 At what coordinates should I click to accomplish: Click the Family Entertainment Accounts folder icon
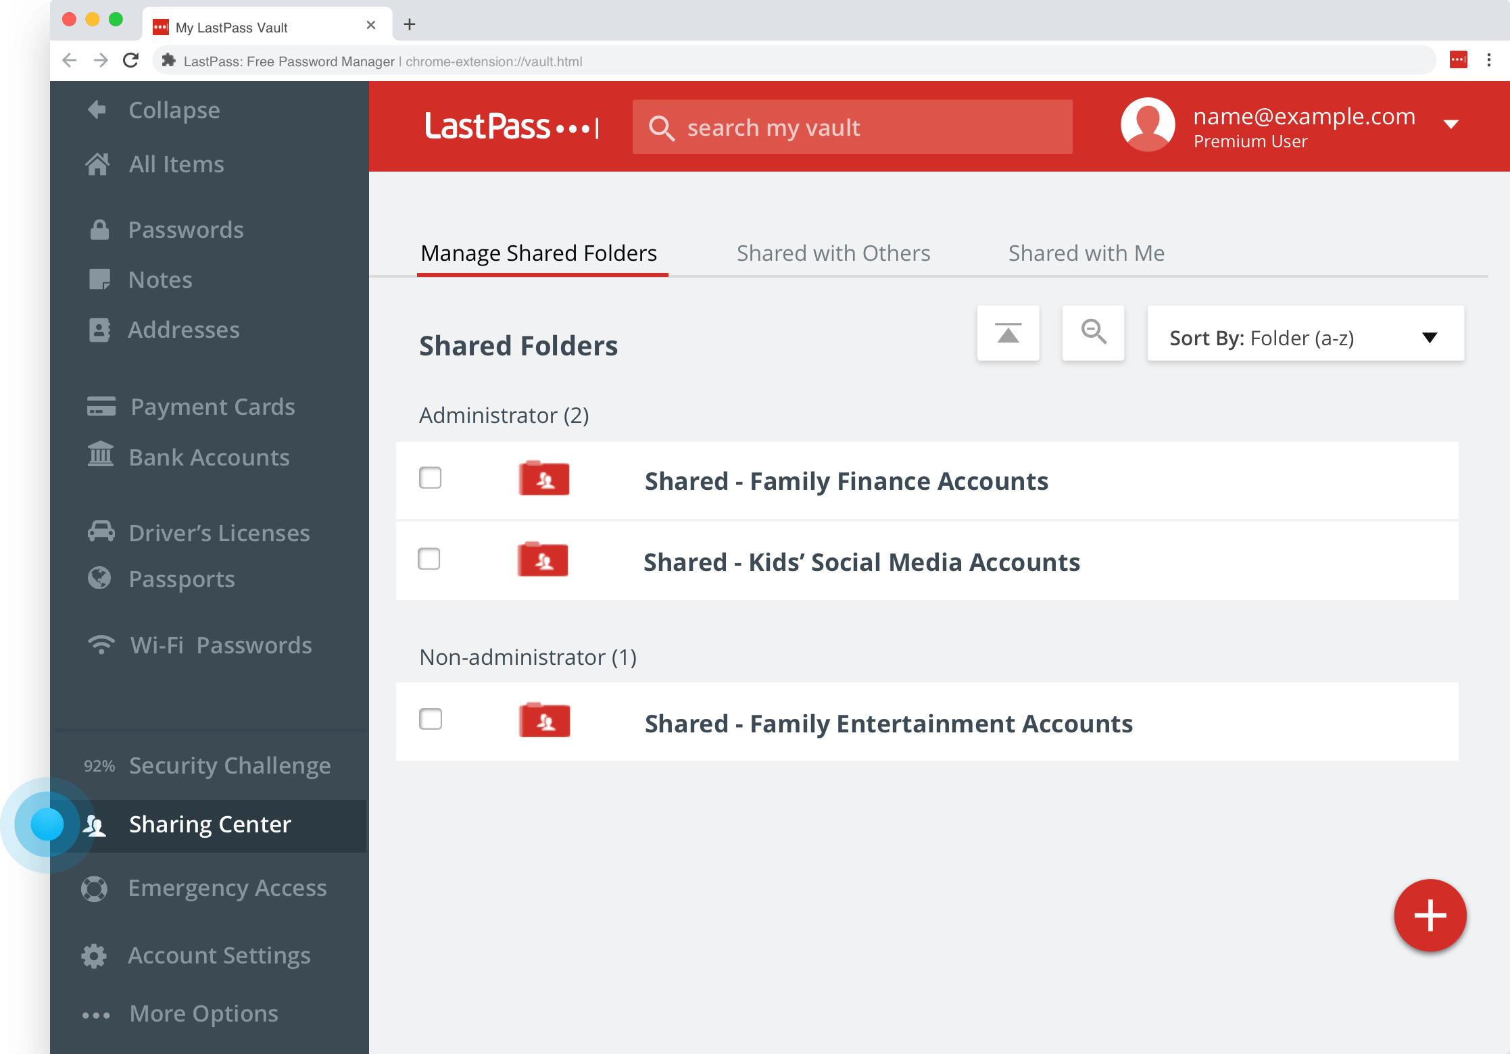[x=544, y=720]
